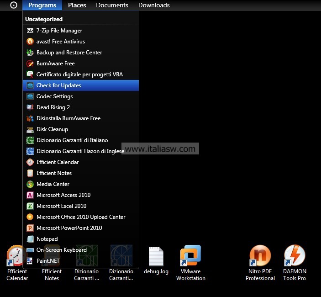Select the debug.log file on desktop
321x297 pixels.
[156, 260]
